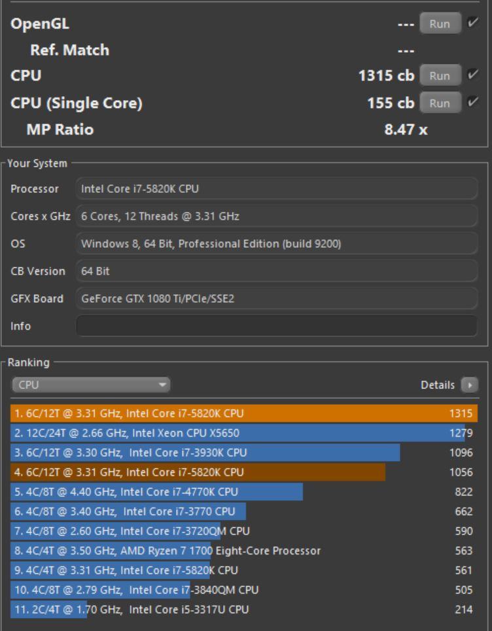Click the Info text field

[x=277, y=326]
